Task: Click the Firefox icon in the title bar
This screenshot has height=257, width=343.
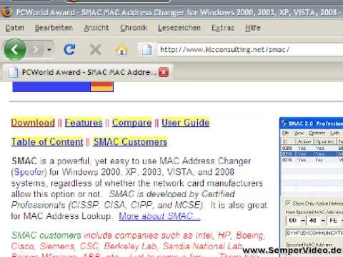Action: pyautogui.click(x=6, y=12)
